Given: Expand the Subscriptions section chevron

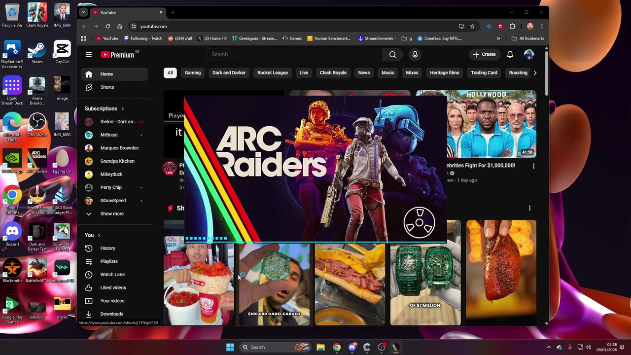Looking at the screenshot, I should [122, 108].
